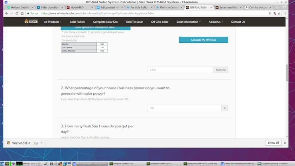Click the browser address bar URL
Image resolution: width=295 pixels, height=166 pixels.
pos(97,14)
